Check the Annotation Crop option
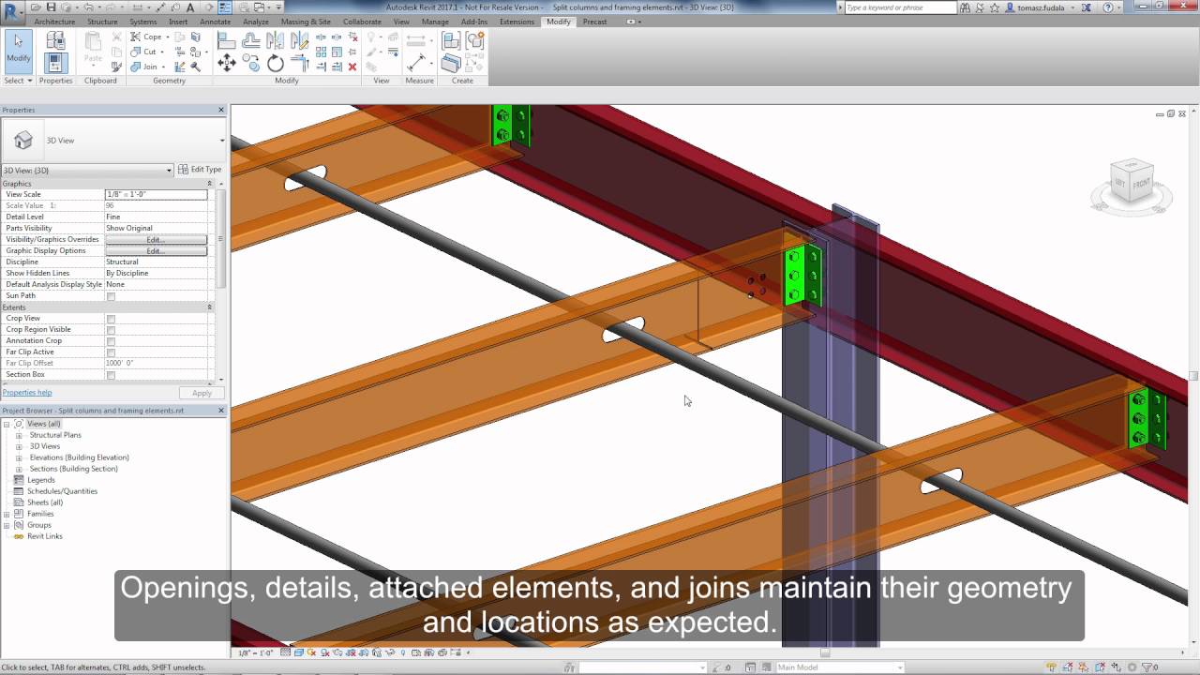 [x=110, y=340]
